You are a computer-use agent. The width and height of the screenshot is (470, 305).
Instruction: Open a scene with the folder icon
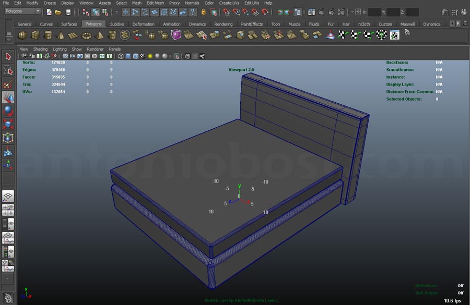[x=58, y=13]
